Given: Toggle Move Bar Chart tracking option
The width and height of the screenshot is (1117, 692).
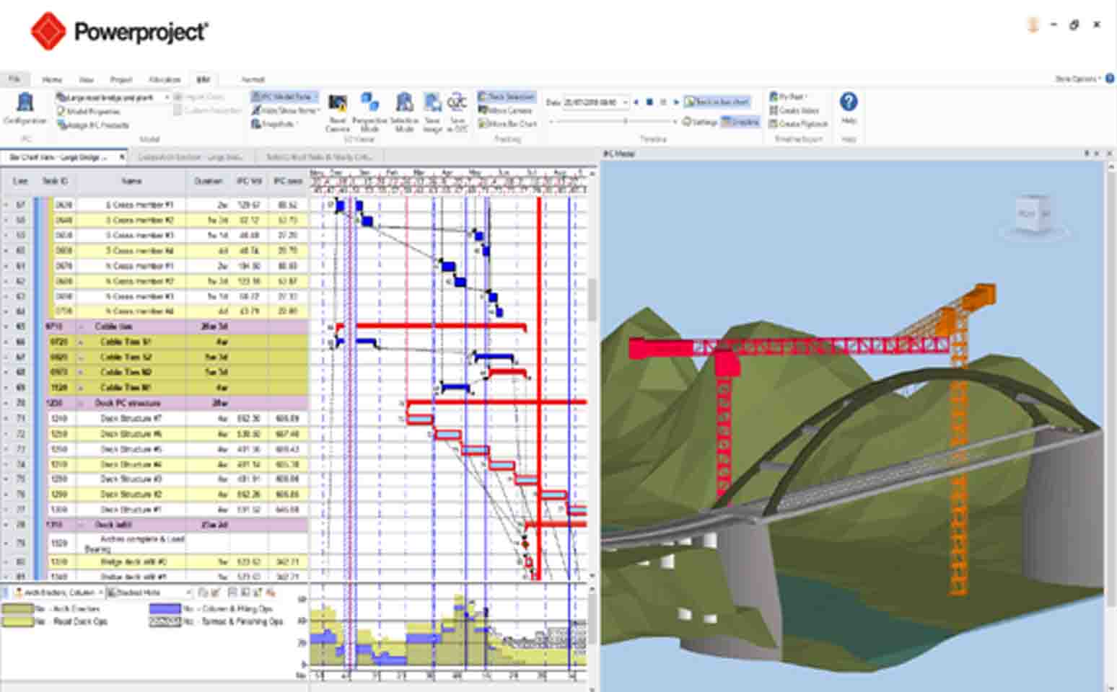Looking at the screenshot, I should pyautogui.click(x=507, y=124).
